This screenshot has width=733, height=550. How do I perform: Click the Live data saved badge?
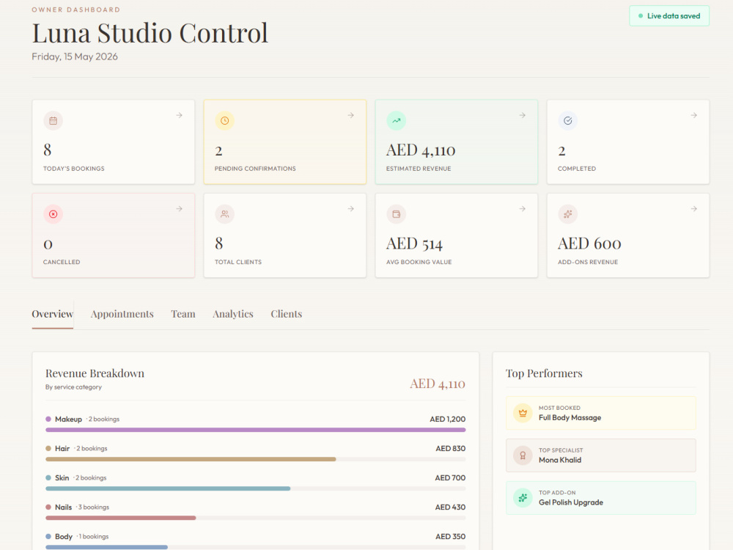click(x=669, y=16)
